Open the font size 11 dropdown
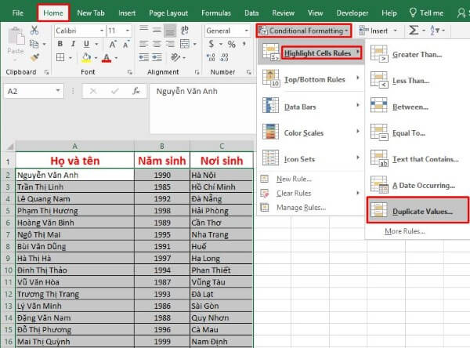 pos(128,31)
